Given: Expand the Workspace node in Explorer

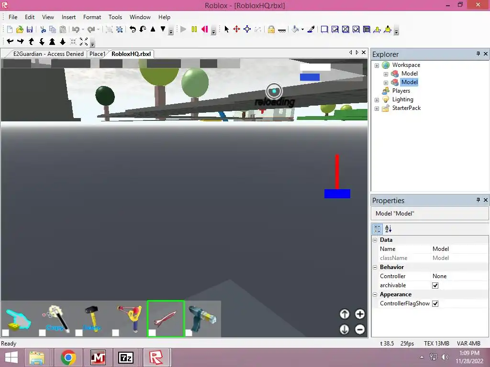Looking at the screenshot, I should pos(377,65).
